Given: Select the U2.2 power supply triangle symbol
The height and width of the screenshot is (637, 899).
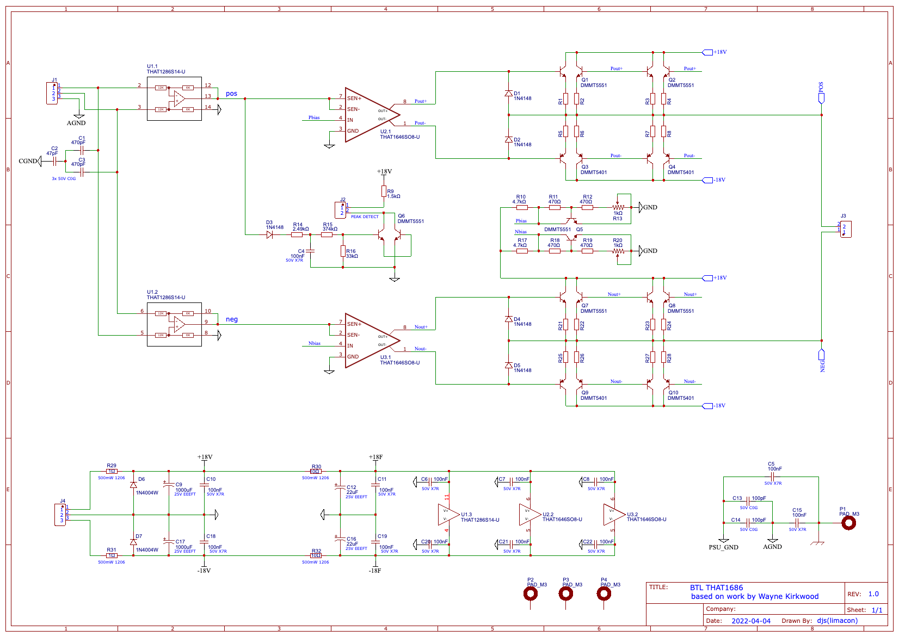Looking at the screenshot, I should tap(530, 515).
